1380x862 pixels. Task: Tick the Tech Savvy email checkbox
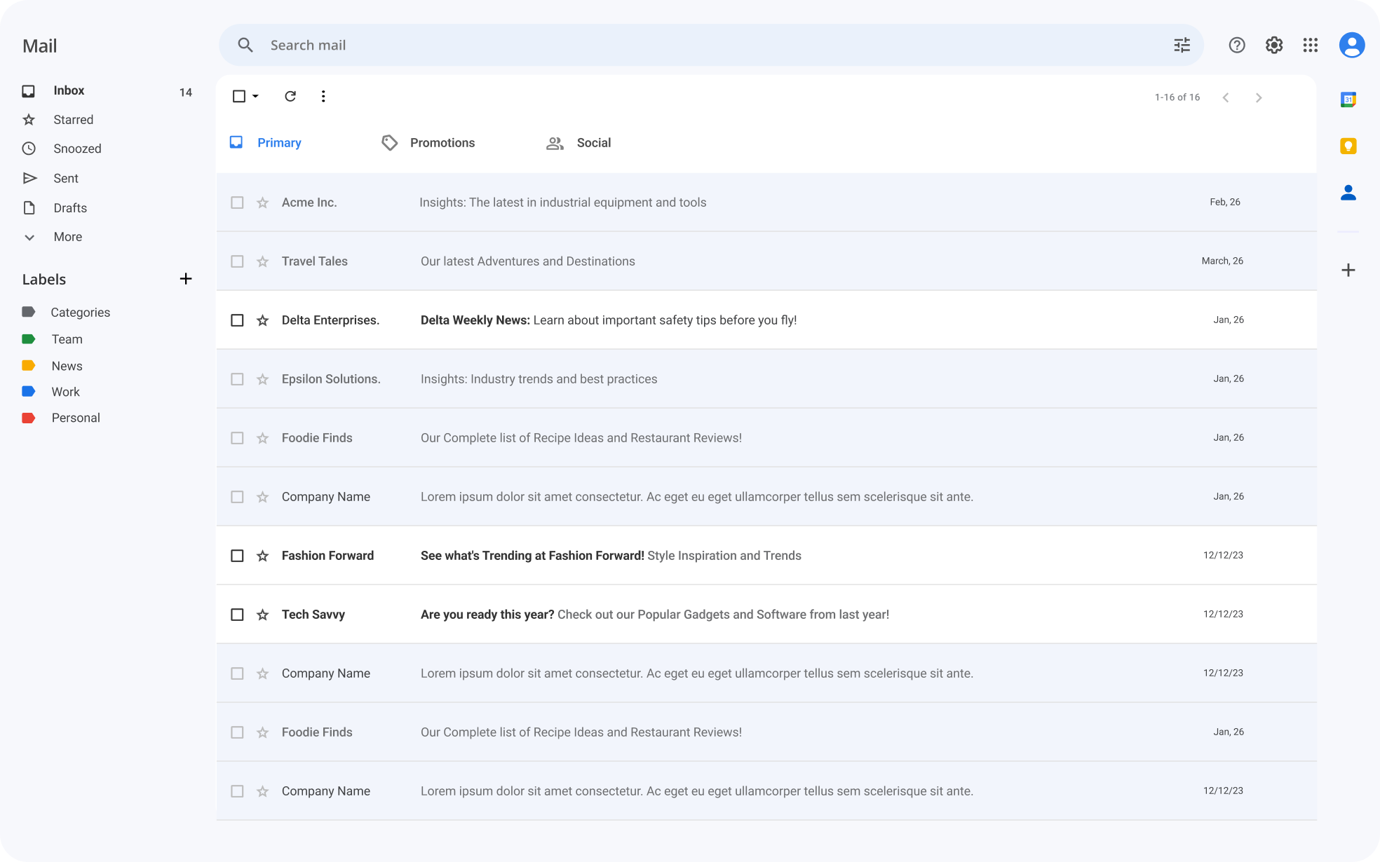[x=237, y=615]
